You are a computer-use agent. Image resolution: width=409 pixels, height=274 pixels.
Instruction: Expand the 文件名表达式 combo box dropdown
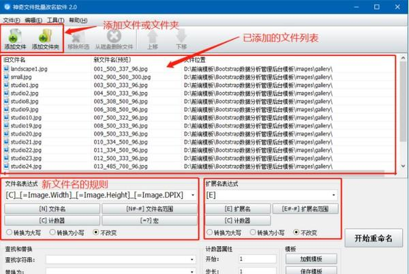(x=193, y=195)
